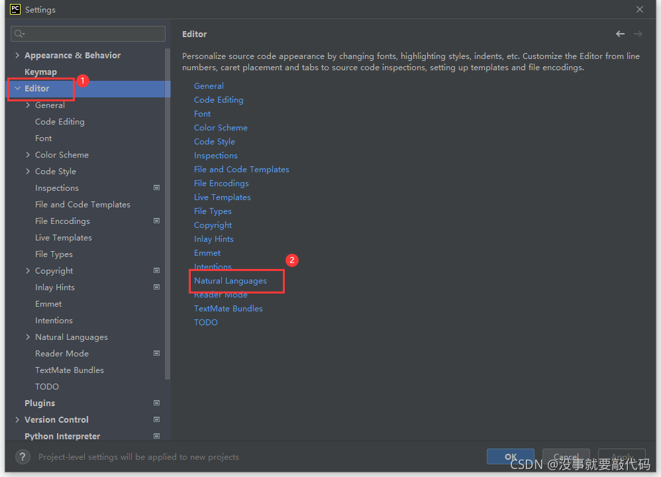
Task: Open the TODO link in Editor page
Action: 206,323
